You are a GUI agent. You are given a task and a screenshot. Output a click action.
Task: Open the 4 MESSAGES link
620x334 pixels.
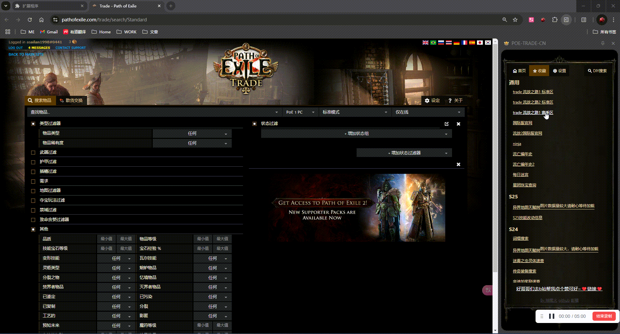[39, 48]
